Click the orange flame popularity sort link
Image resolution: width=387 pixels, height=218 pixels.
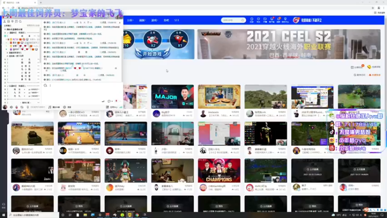374,75
